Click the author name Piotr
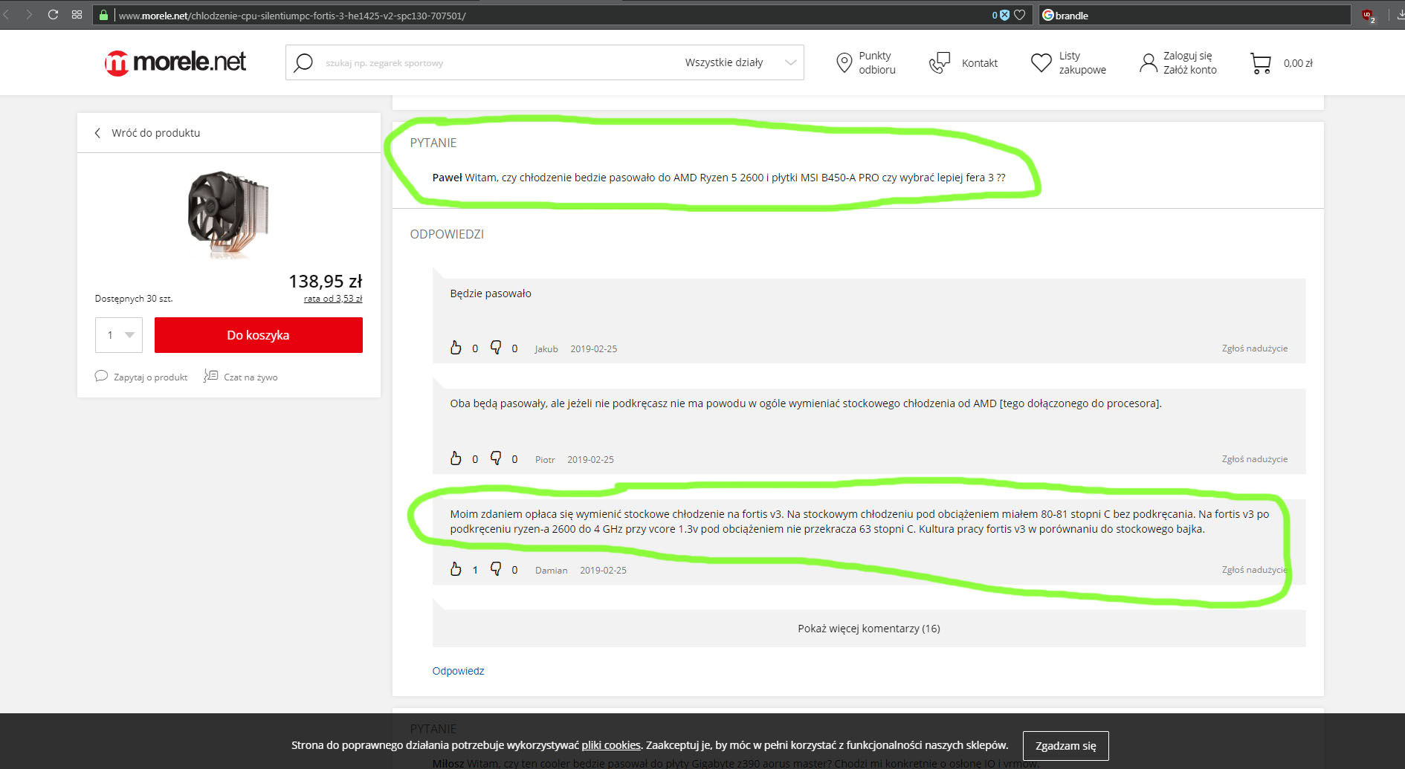Screen dimensions: 1405x769 545,460
